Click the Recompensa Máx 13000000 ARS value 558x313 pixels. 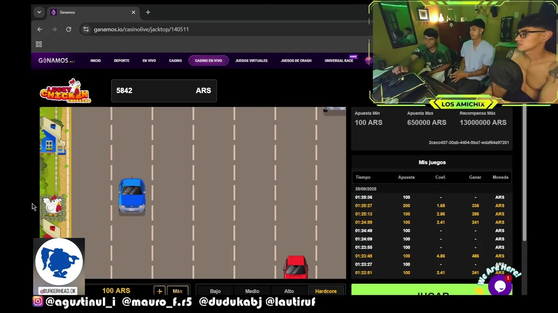tap(483, 123)
